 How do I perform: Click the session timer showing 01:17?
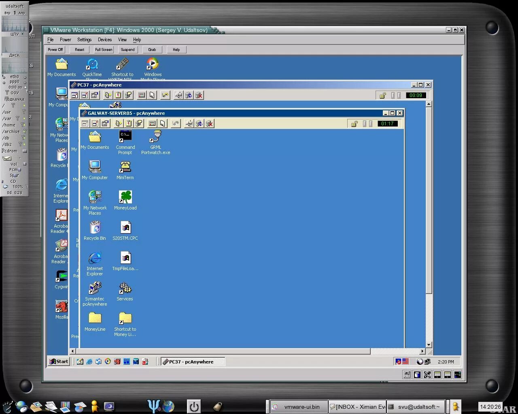click(x=387, y=124)
